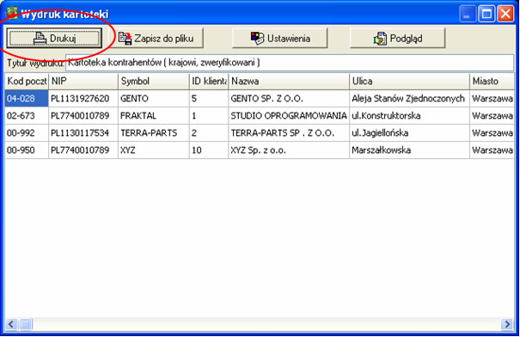The width and height of the screenshot is (520, 337).
Task: Click NIP cell PL7740010789 in XYZ row
Action: [x=83, y=150]
